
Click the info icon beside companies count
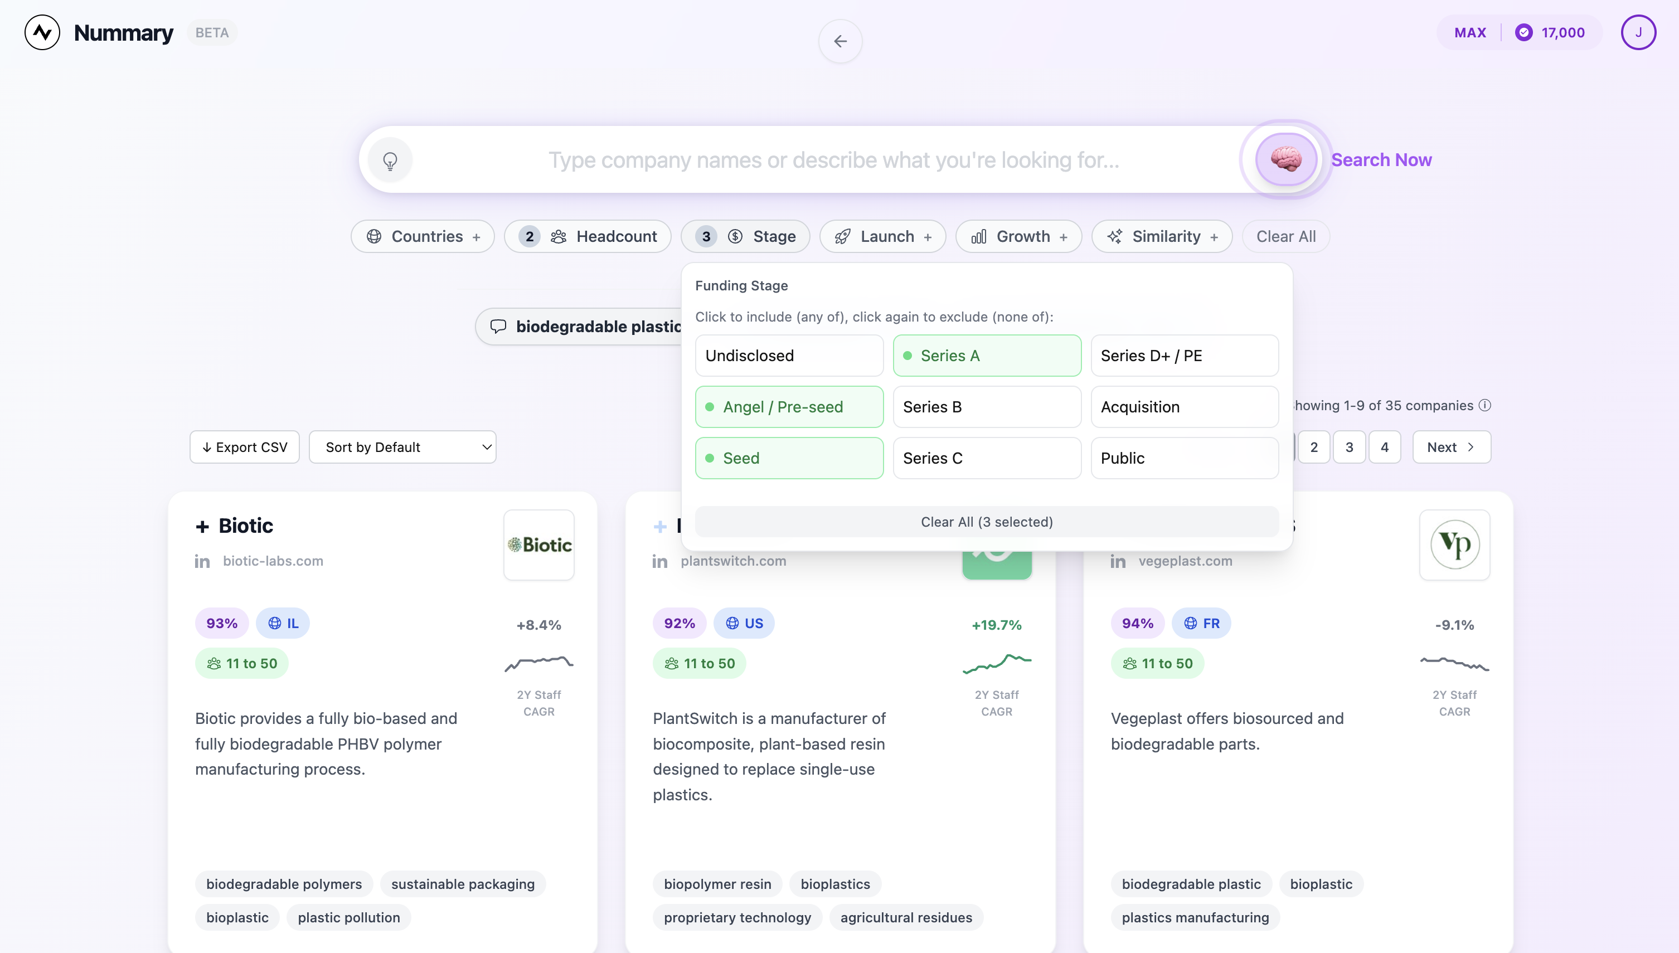pyautogui.click(x=1484, y=405)
